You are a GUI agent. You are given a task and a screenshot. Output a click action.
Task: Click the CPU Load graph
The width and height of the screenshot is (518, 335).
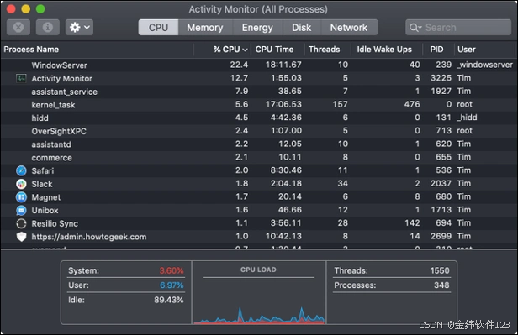[x=259, y=293]
